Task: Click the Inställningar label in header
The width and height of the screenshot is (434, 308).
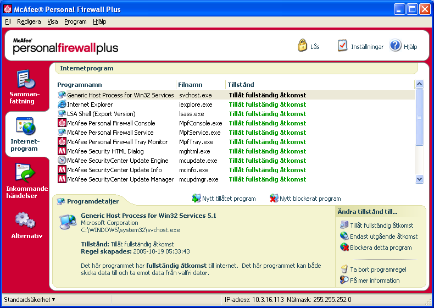Action: [x=368, y=47]
